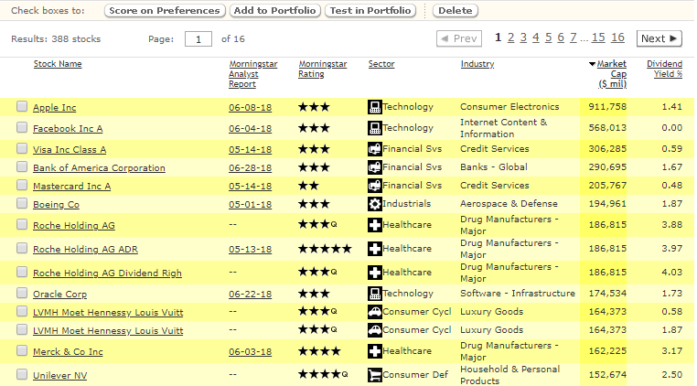Click Financial Svs icon in Bank of America row
Image resolution: width=697 pixels, height=386 pixels.
375,167
